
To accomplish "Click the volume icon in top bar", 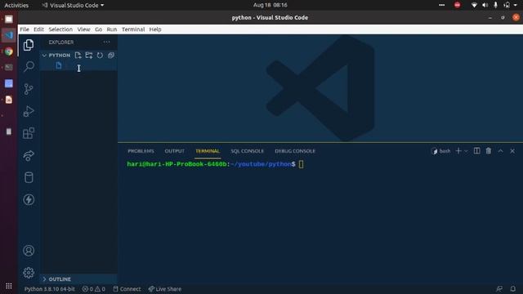I will 485,5.
